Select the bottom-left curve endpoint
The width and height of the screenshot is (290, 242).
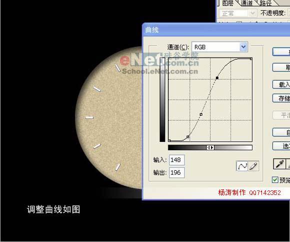(169, 141)
